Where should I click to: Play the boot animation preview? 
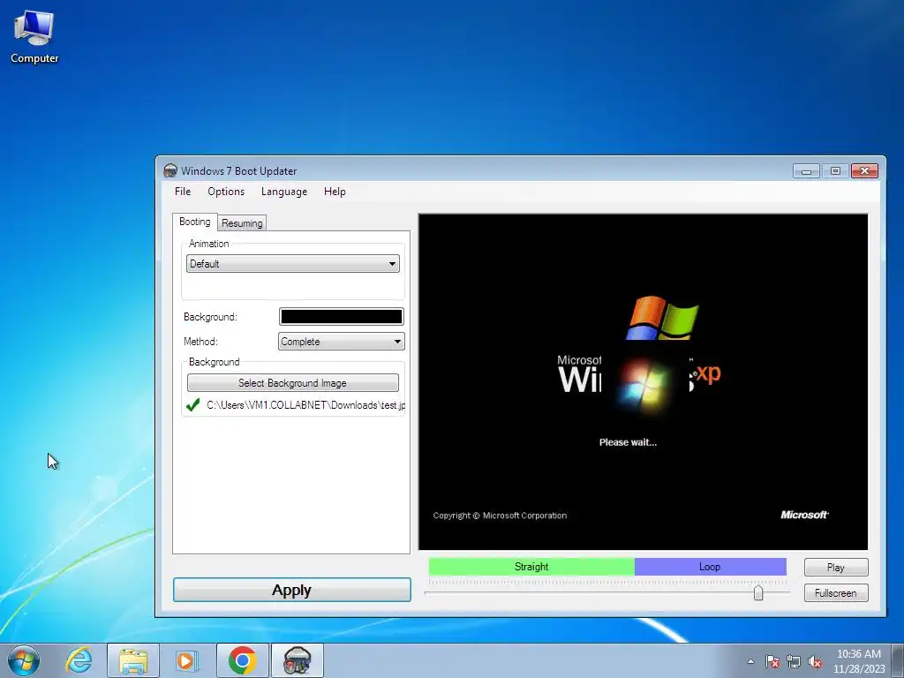(836, 568)
